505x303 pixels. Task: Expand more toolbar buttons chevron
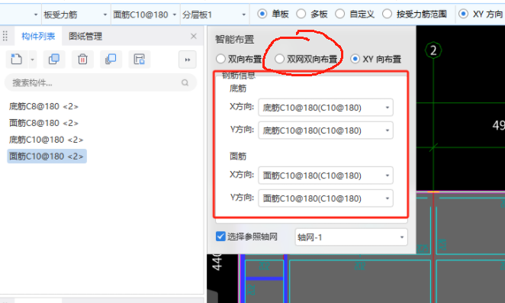click(x=188, y=60)
